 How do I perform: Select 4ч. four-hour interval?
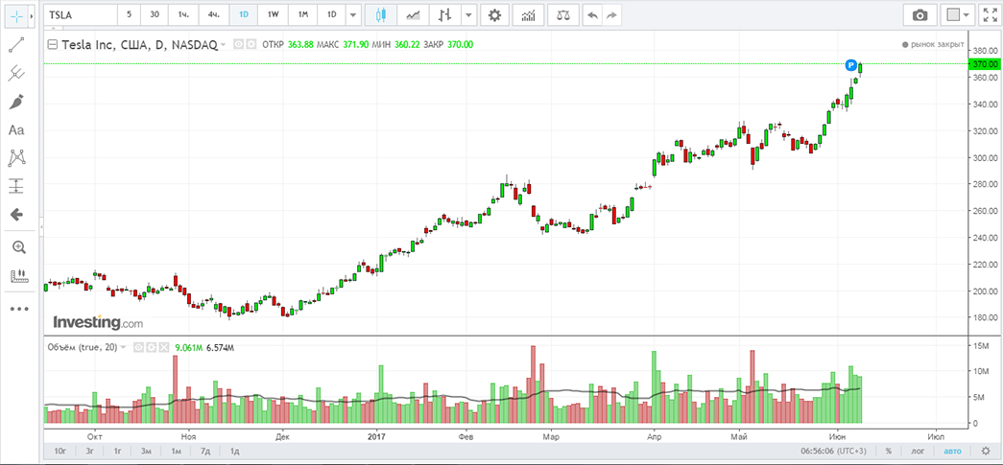point(214,14)
